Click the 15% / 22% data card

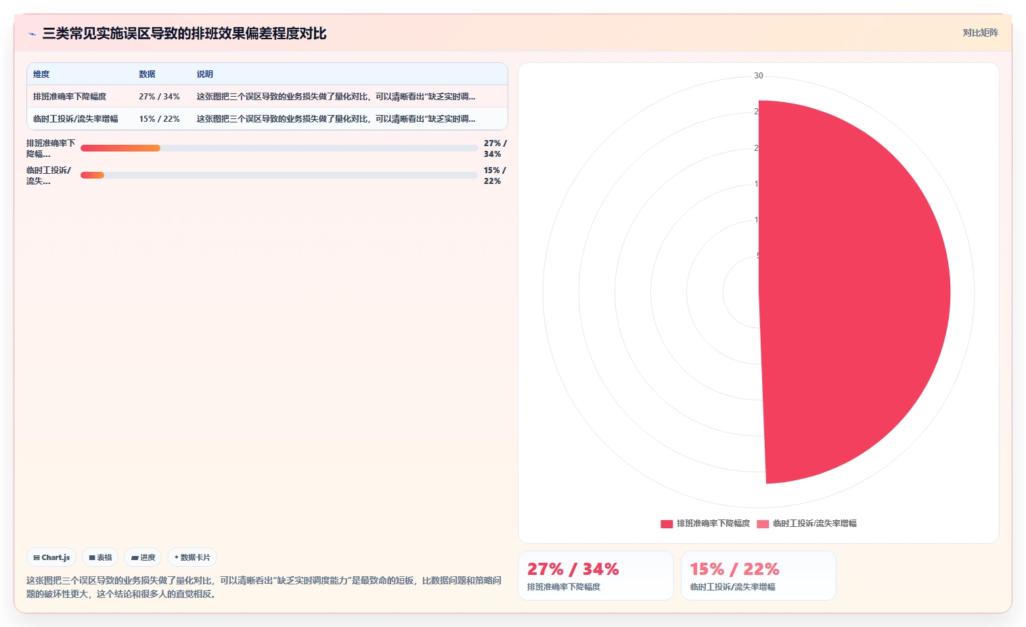759,576
